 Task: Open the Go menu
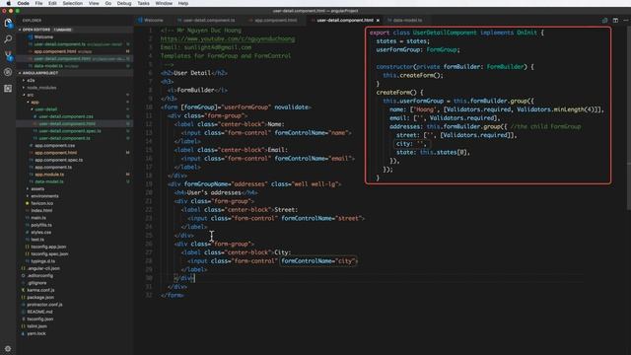[108, 3]
